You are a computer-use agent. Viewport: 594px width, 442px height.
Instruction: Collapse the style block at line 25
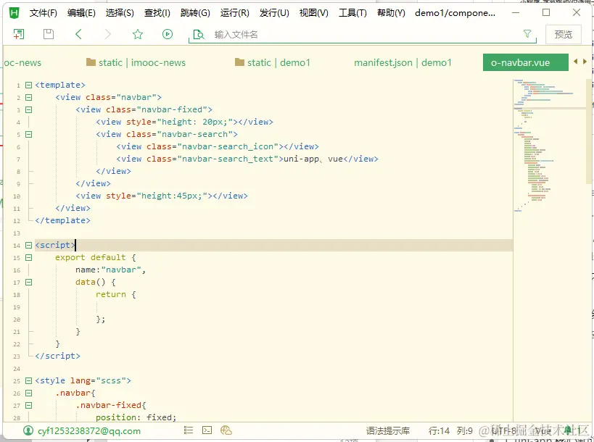pos(28,380)
